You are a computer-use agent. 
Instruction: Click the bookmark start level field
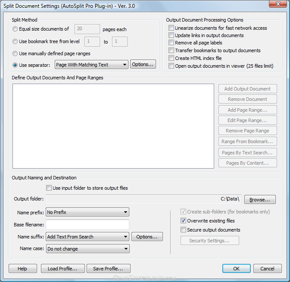92,41
